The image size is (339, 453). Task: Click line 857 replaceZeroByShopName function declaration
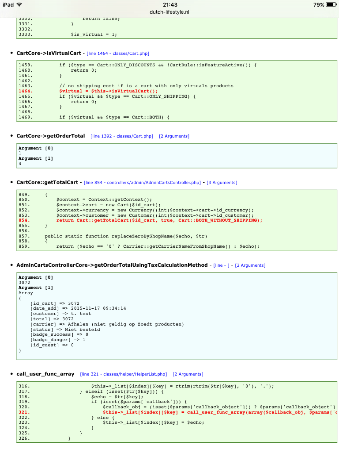(126, 236)
